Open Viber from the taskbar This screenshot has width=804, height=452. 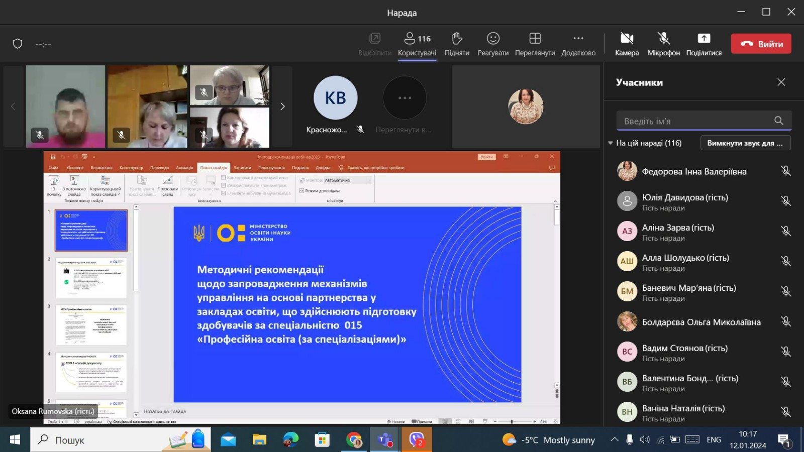tap(417, 440)
